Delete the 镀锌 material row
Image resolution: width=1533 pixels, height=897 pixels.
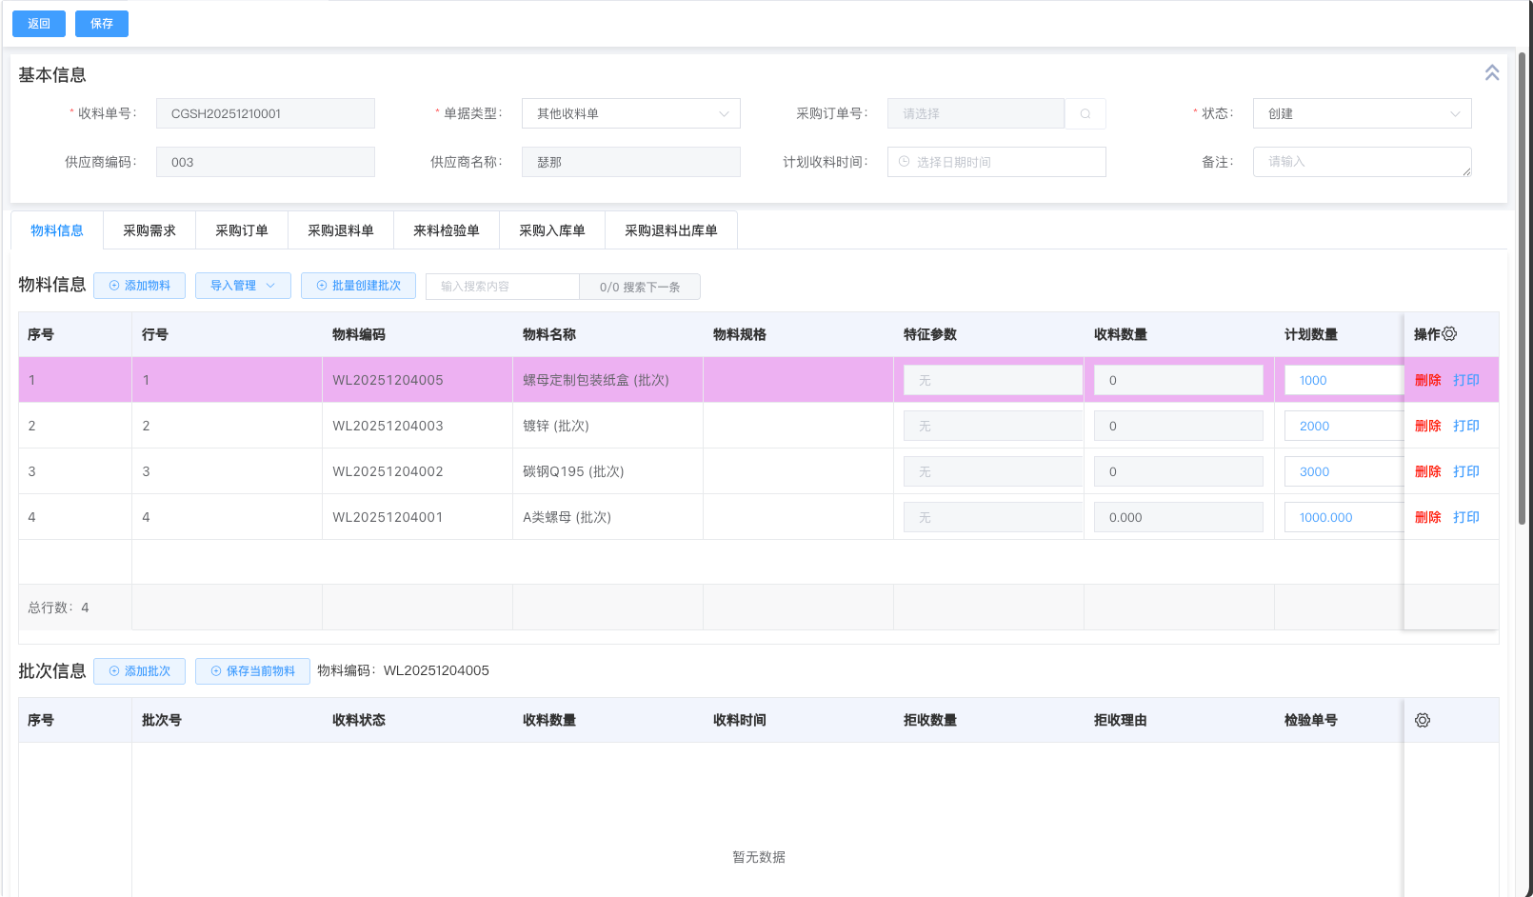click(x=1427, y=427)
